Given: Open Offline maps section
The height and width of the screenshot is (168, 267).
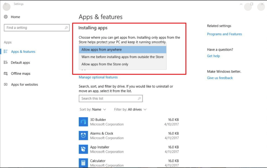Looking at the screenshot, I should (21, 73).
